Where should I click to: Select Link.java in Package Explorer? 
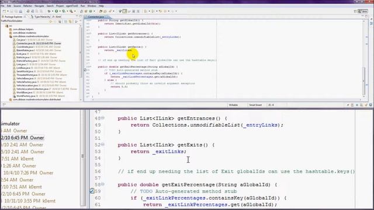[34, 64]
